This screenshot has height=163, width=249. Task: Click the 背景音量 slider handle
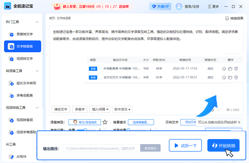tap(128, 130)
